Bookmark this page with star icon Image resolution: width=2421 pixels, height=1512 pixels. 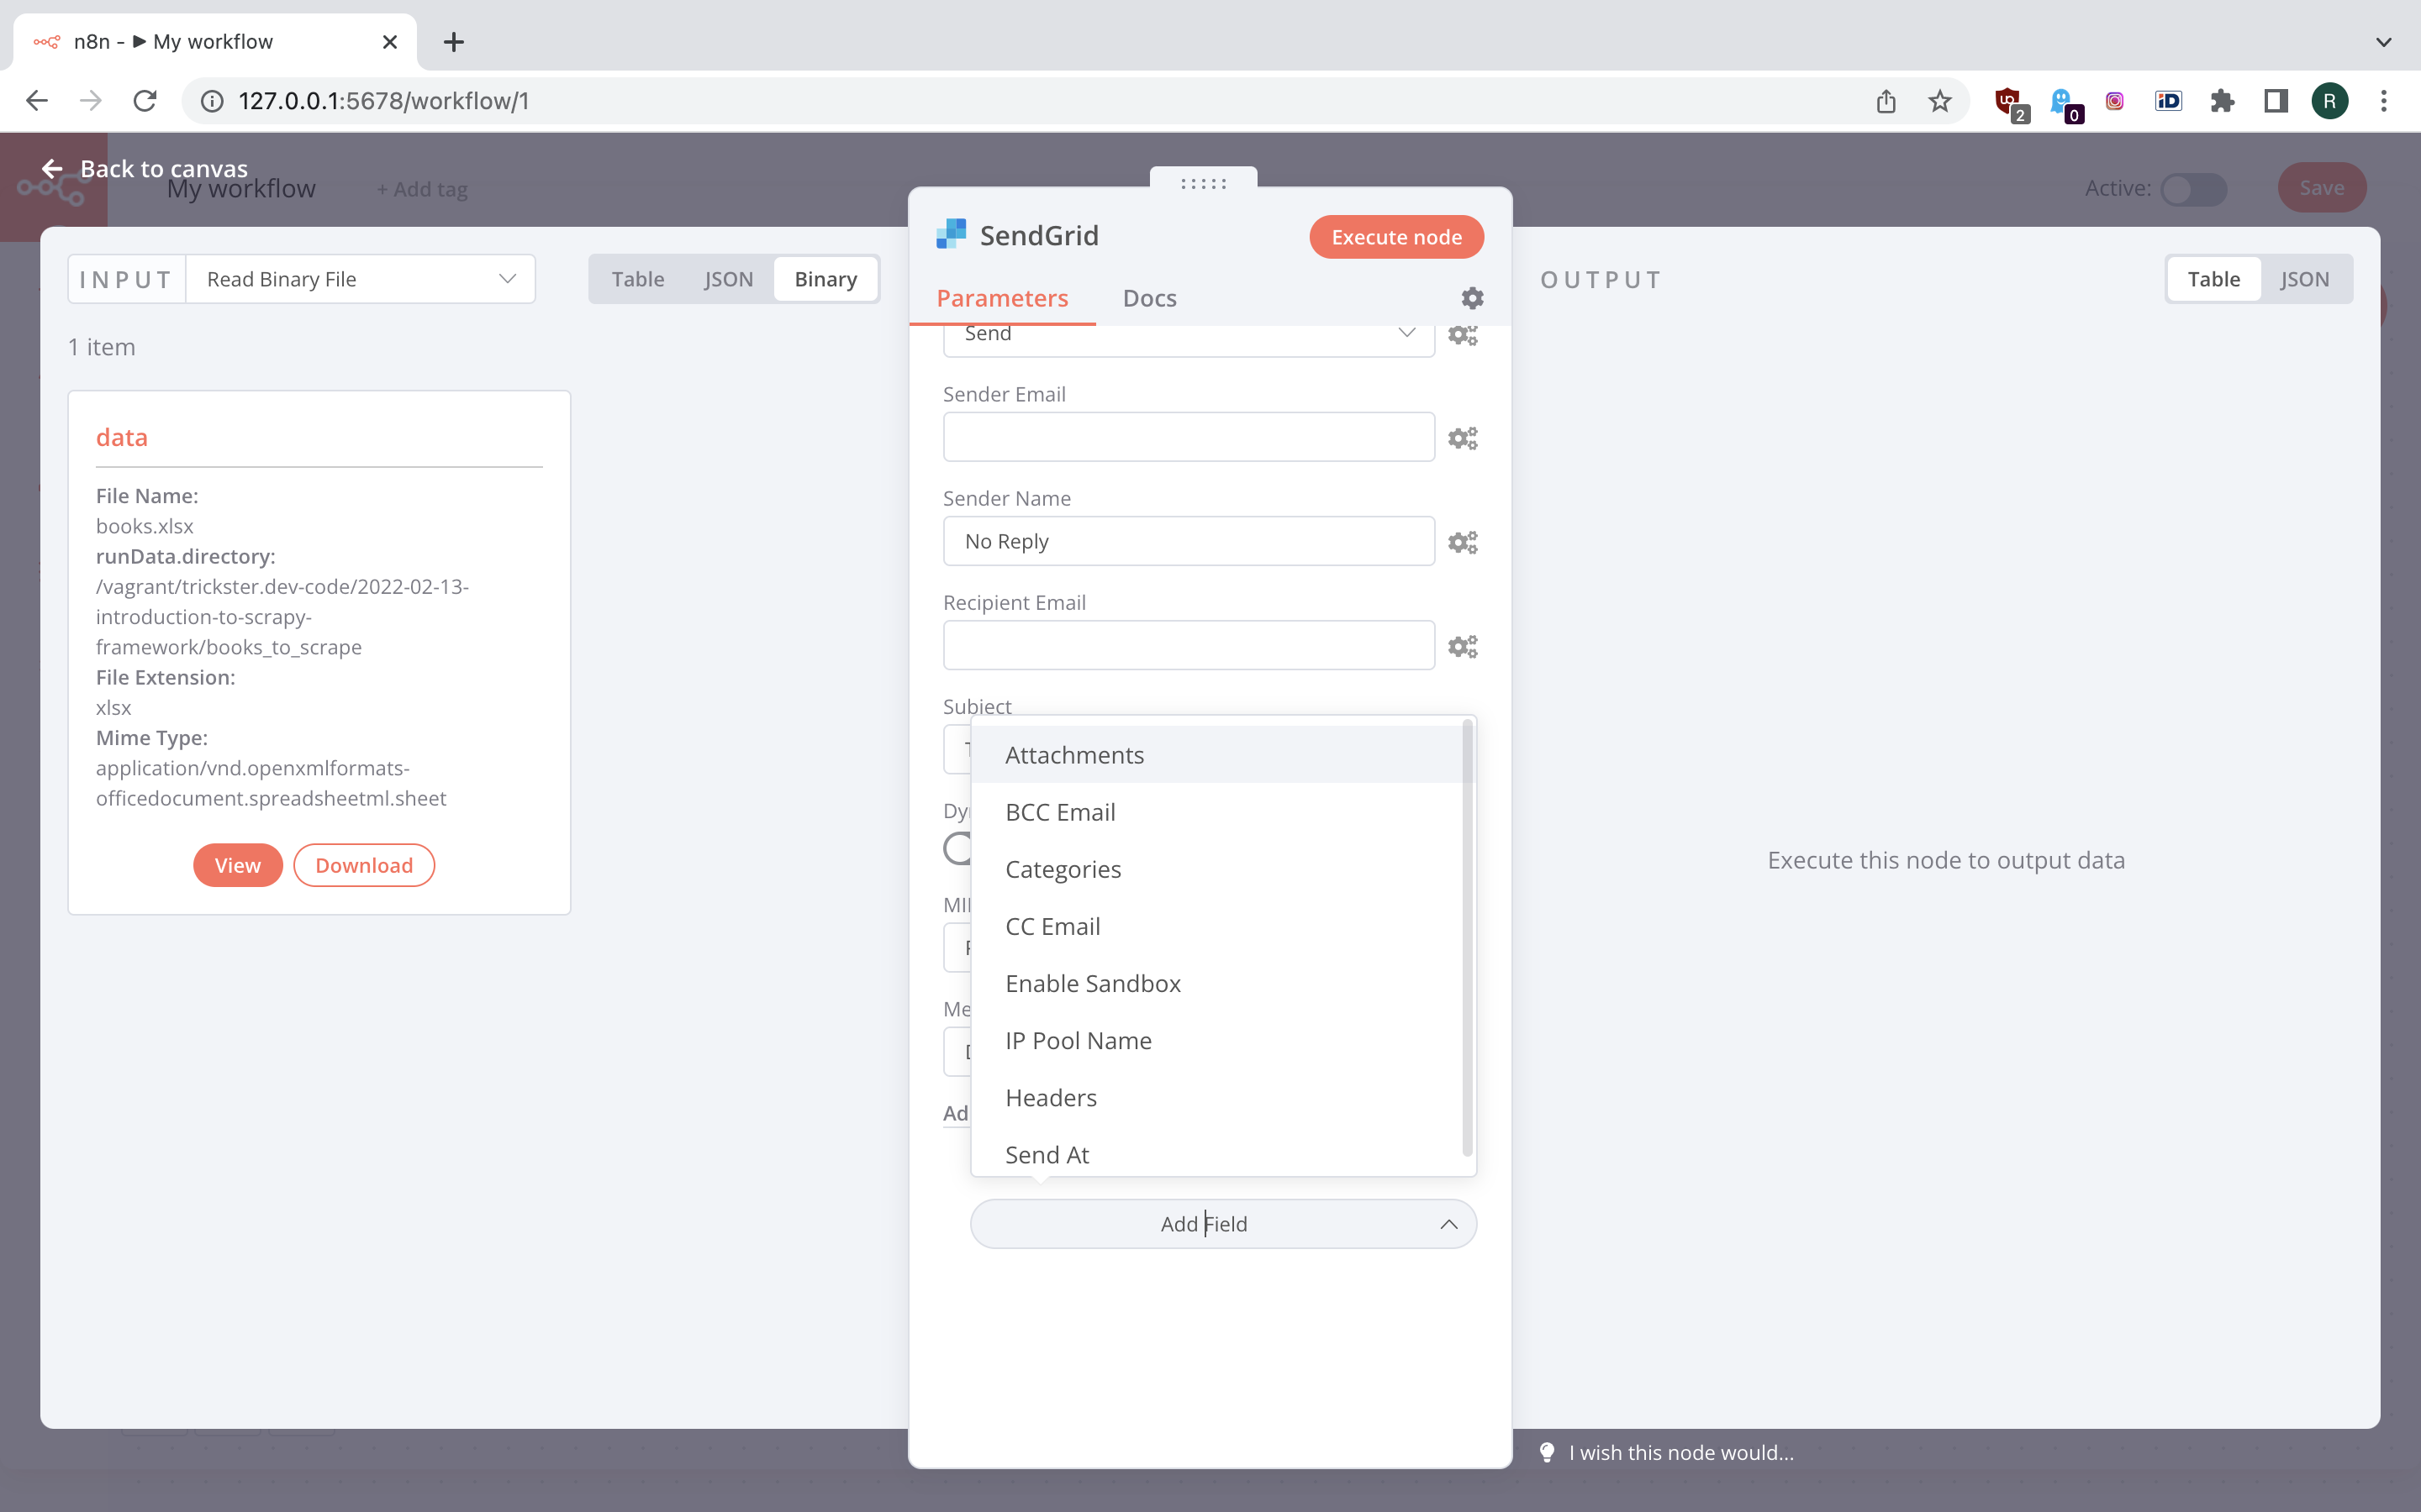tap(1940, 101)
